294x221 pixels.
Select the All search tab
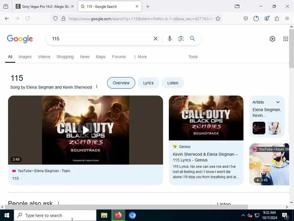pyautogui.click(x=10, y=57)
